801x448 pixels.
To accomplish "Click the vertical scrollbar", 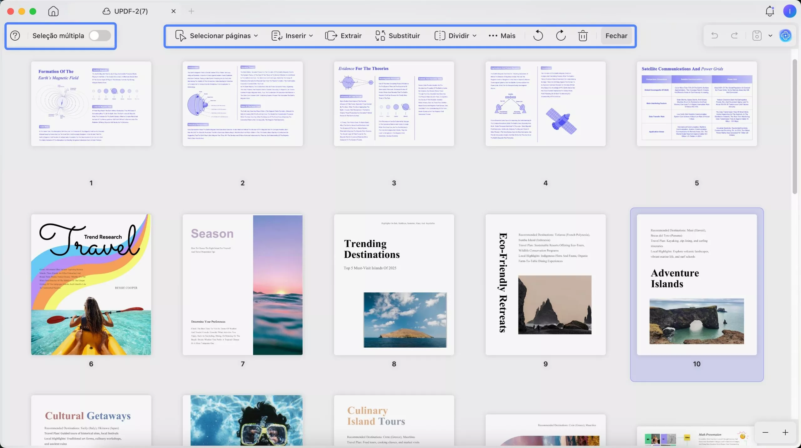I will point(795,127).
